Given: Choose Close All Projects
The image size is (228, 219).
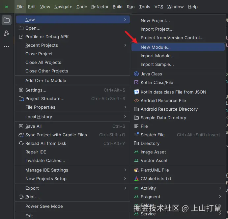Looking at the screenshot, I should 73,62.
